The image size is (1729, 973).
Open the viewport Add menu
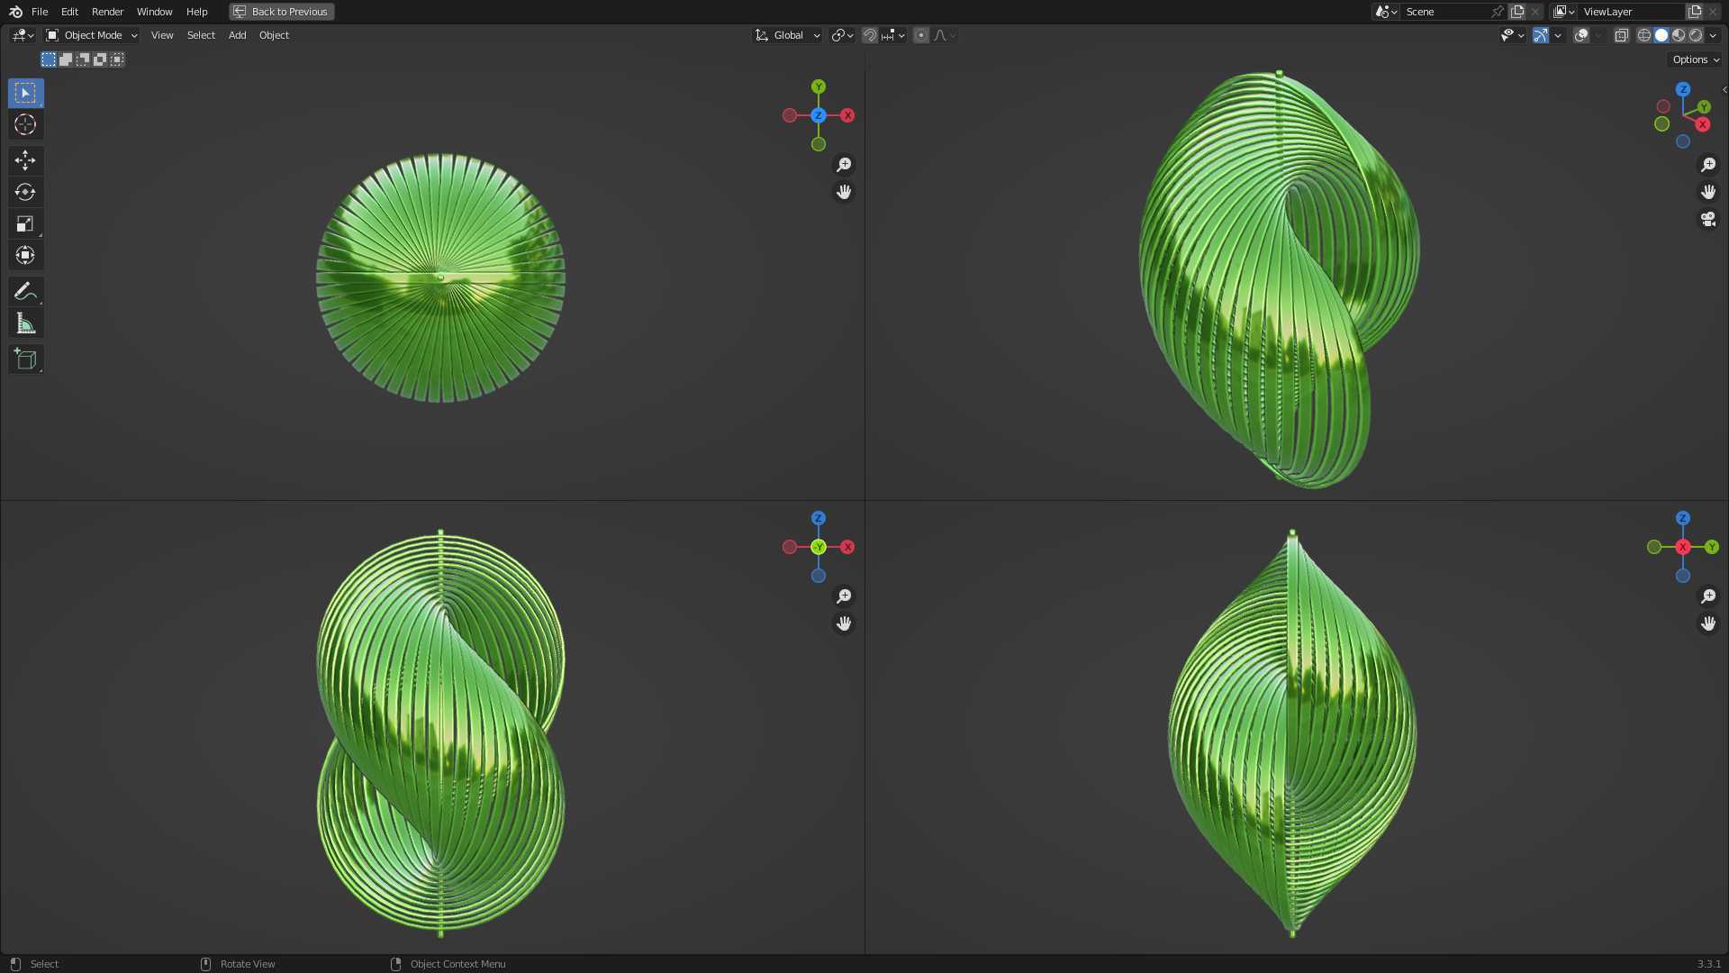237,35
